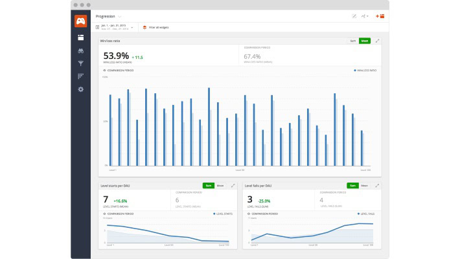Switch the Win/loss ratio widget to Sum
The width and height of the screenshot is (460, 259).
(353, 41)
